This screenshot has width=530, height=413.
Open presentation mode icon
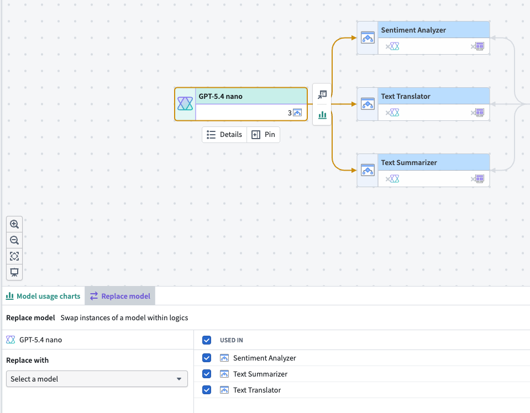click(x=14, y=272)
